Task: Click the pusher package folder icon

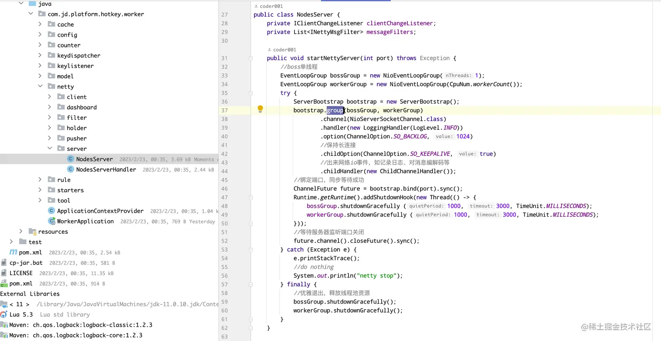Action: (x=61, y=138)
